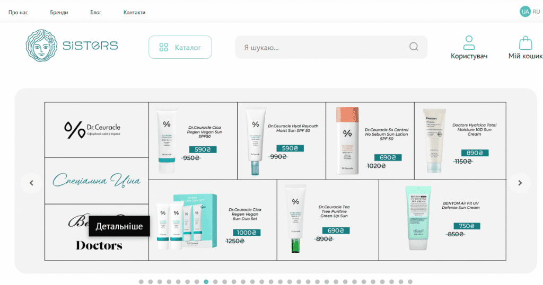The width and height of the screenshot is (543, 285).
Task: Click the Cica Regen Vegan Sun tube image
Action: (167, 140)
